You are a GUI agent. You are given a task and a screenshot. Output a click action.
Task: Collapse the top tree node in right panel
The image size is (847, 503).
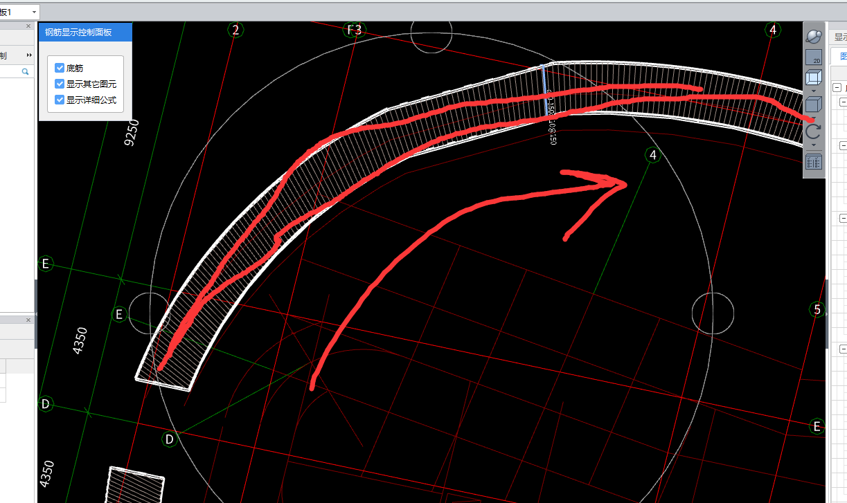tap(837, 88)
